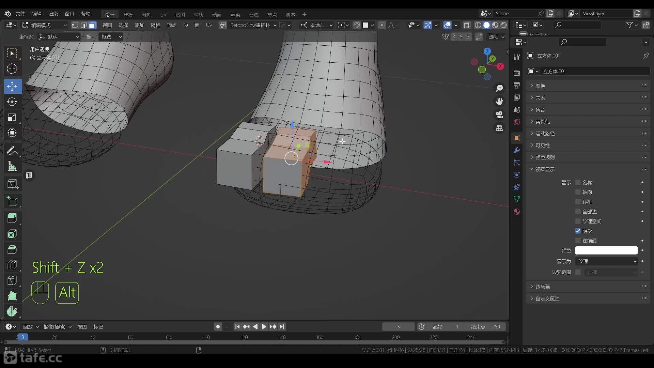The width and height of the screenshot is (654, 368).
Task: Activate the Transform tool
Action: 12,133
